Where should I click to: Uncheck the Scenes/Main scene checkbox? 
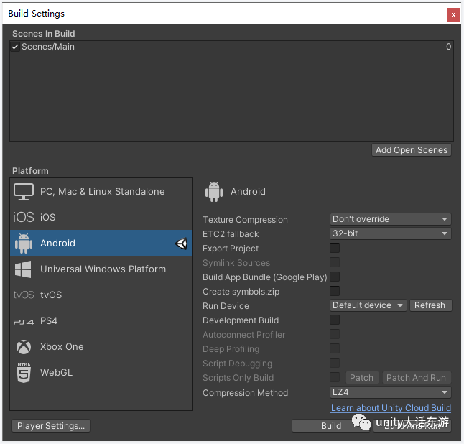click(15, 47)
